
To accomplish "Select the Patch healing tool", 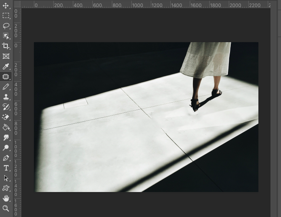I will click(x=6, y=76).
